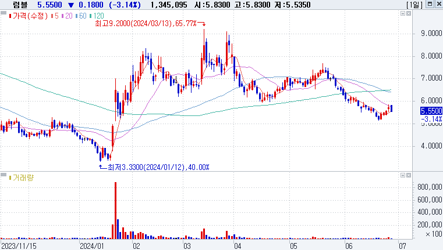Viewport: 443px width, 250px height.
Task: Click the 8.0000 price axis label
Action: click(x=431, y=56)
